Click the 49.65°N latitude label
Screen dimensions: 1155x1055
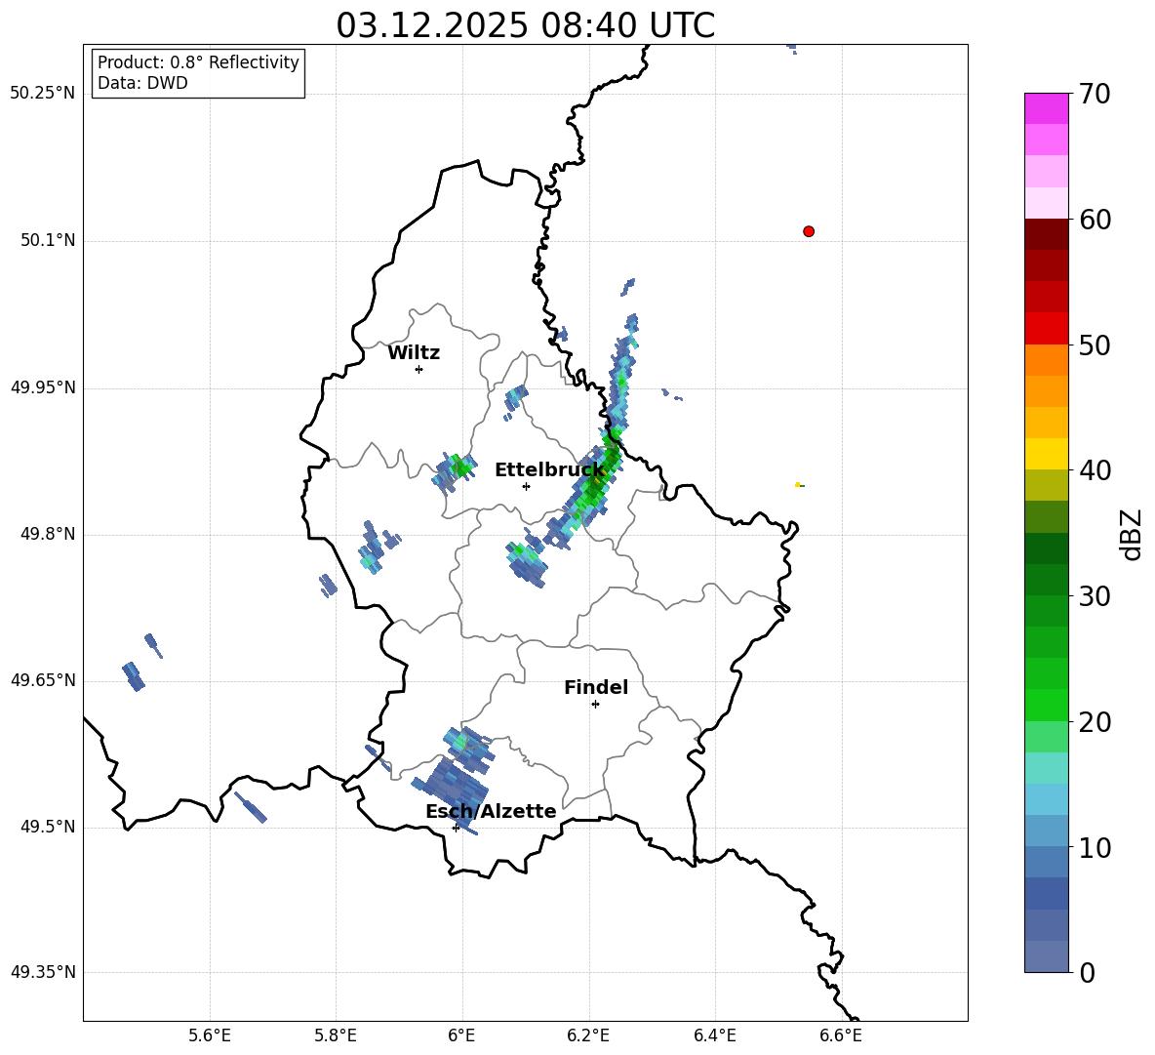(x=43, y=679)
